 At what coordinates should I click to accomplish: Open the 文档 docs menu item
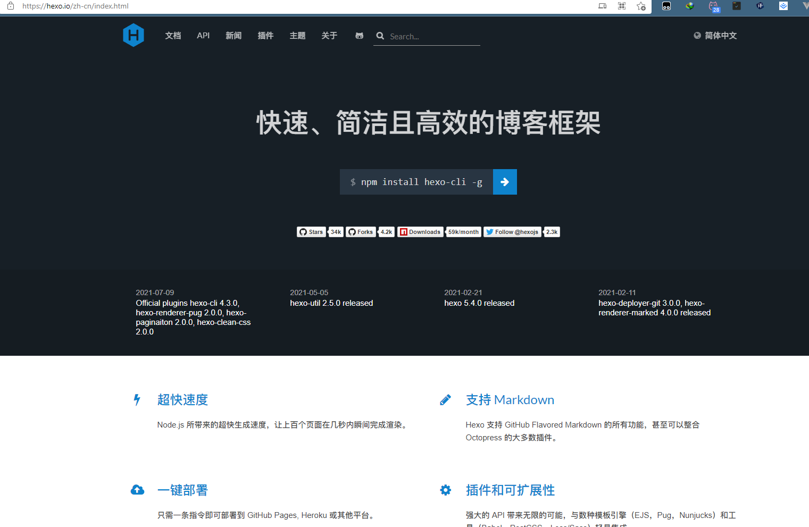click(173, 36)
